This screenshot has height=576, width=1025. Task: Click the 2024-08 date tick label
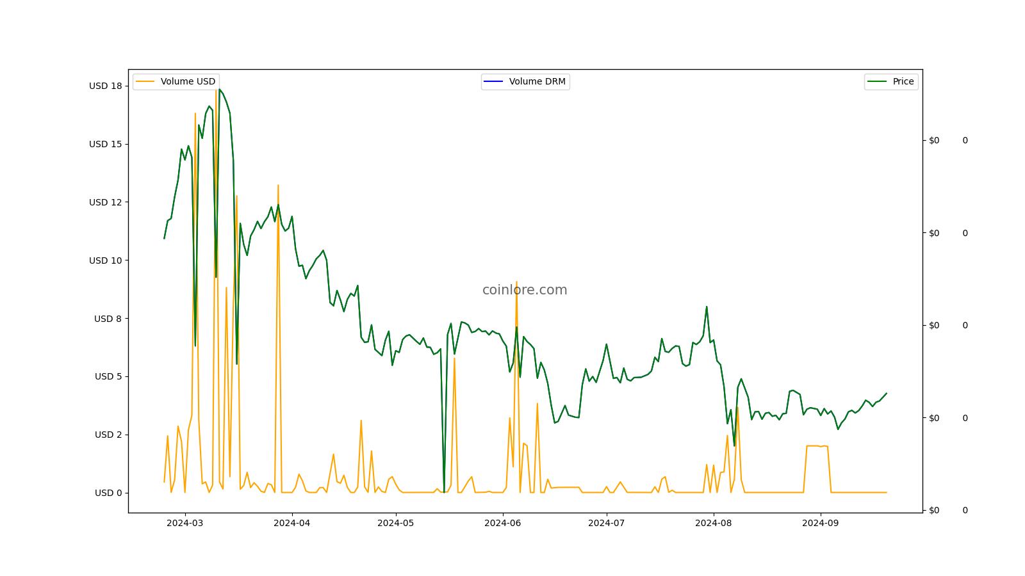pos(714,523)
